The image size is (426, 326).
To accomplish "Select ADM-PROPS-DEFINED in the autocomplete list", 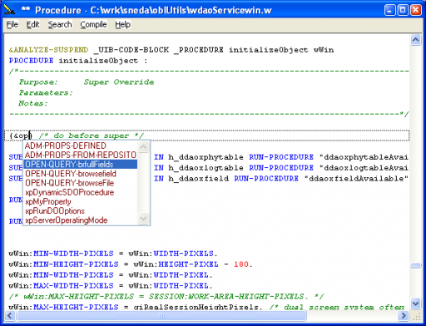I will coord(80,146).
